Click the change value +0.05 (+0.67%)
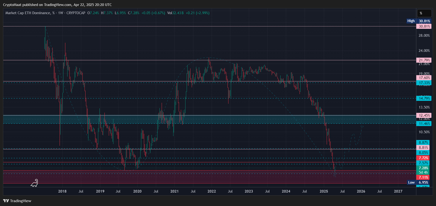 pos(154,13)
